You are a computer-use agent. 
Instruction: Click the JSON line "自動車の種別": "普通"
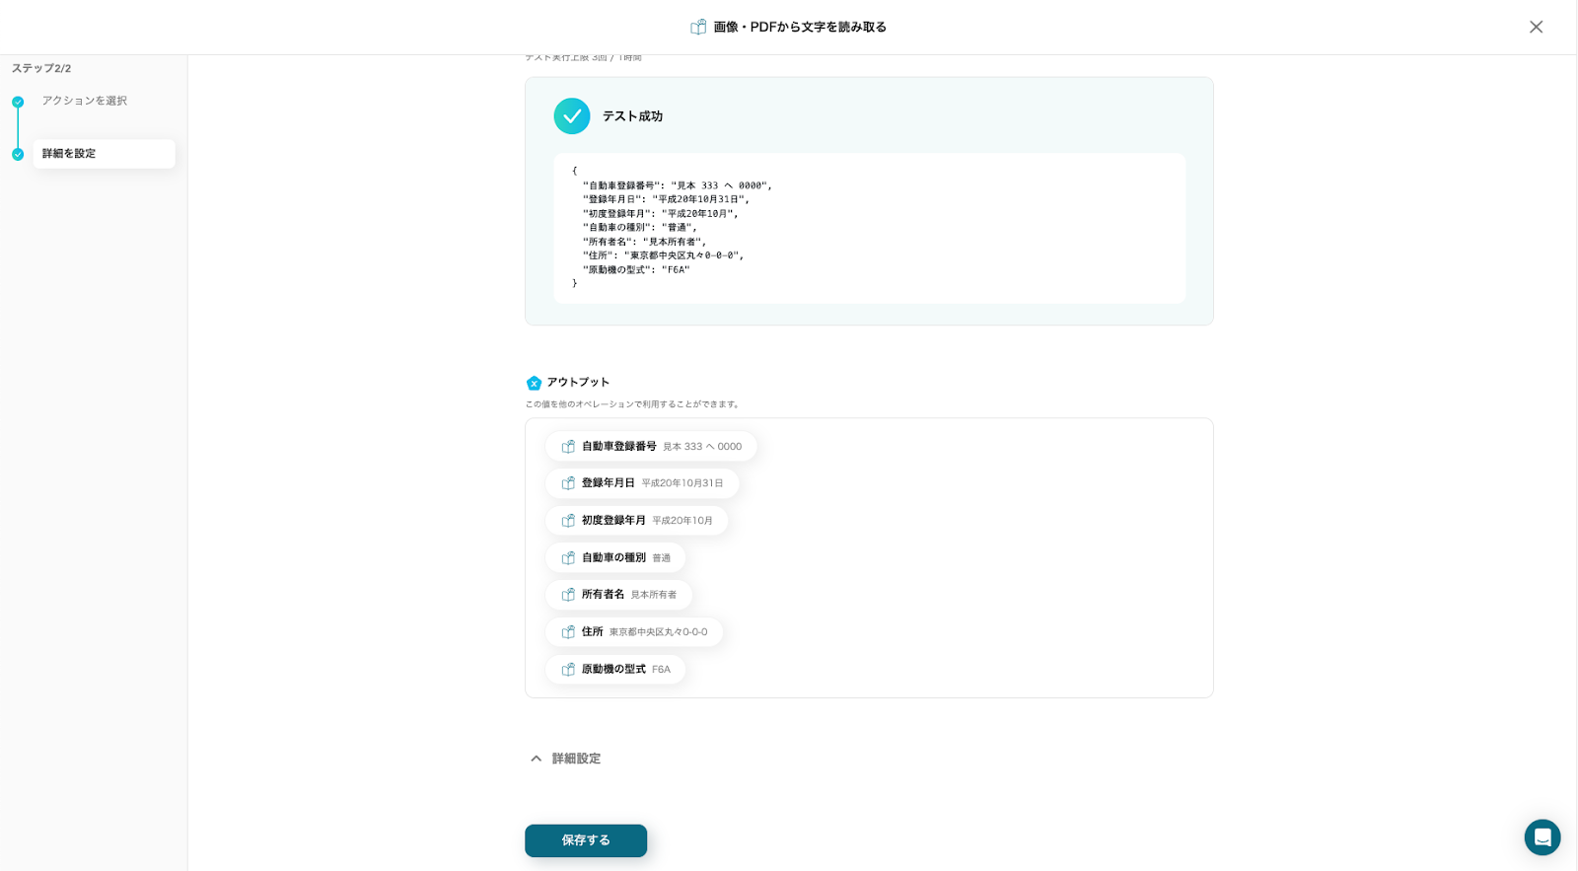[x=639, y=228]
